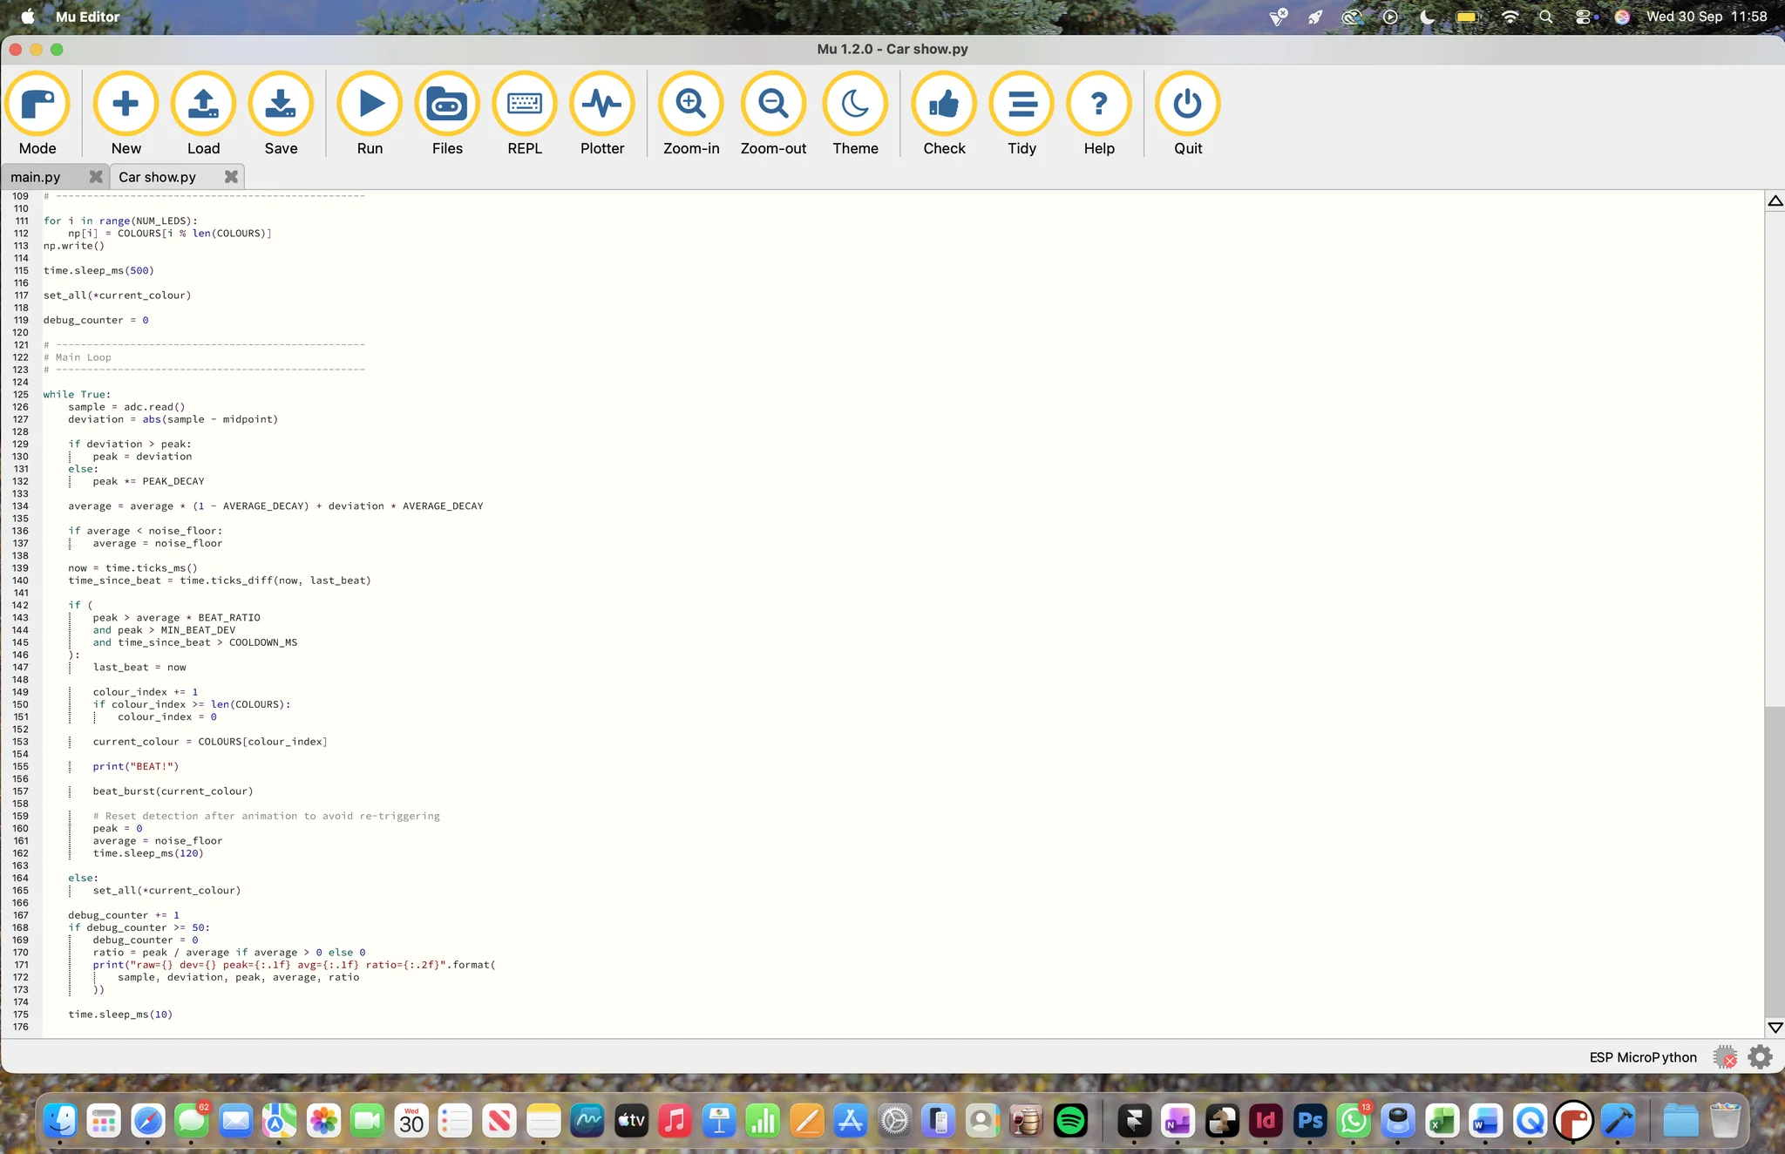Click Zoom-out
The image size is (1785, 1154).
pos(773,113)
